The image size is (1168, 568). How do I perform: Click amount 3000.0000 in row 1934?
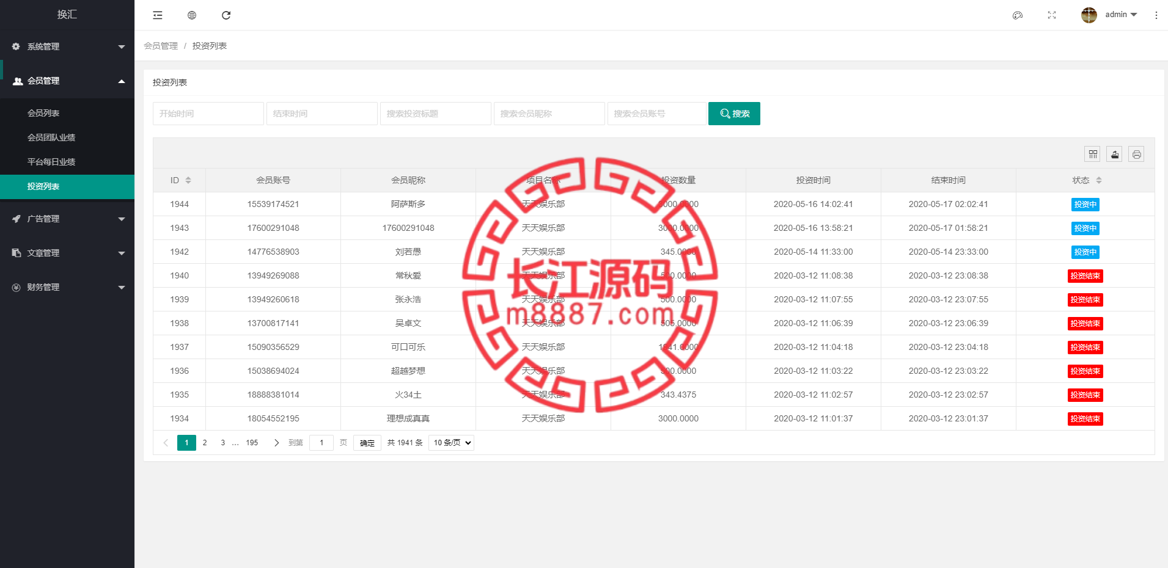point(678,418)
